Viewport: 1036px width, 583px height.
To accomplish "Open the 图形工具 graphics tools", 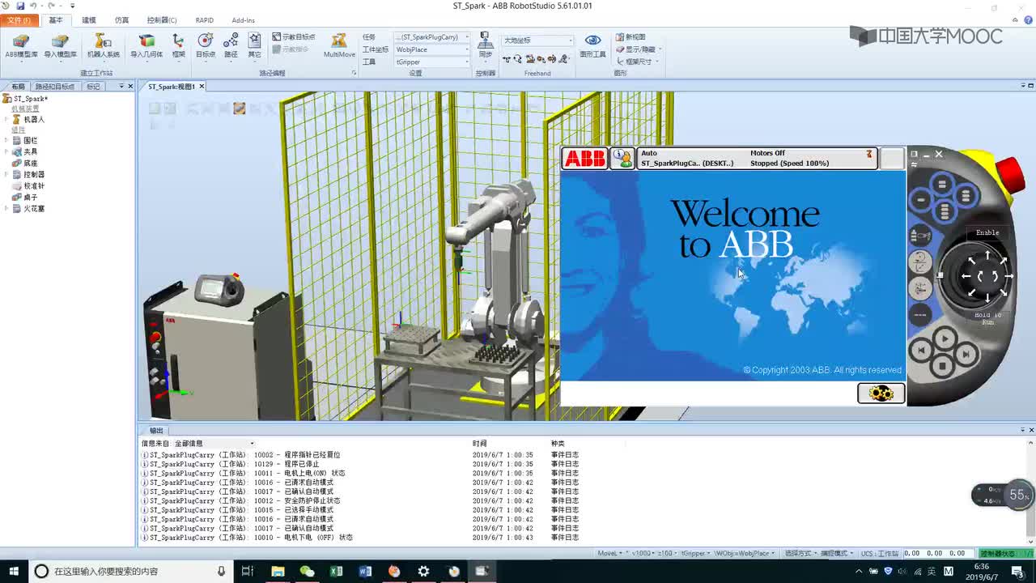I will pos(592,46).
